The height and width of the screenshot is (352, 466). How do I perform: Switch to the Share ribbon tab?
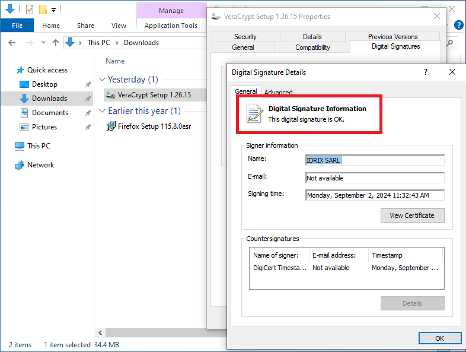click(x=85, y=26)
